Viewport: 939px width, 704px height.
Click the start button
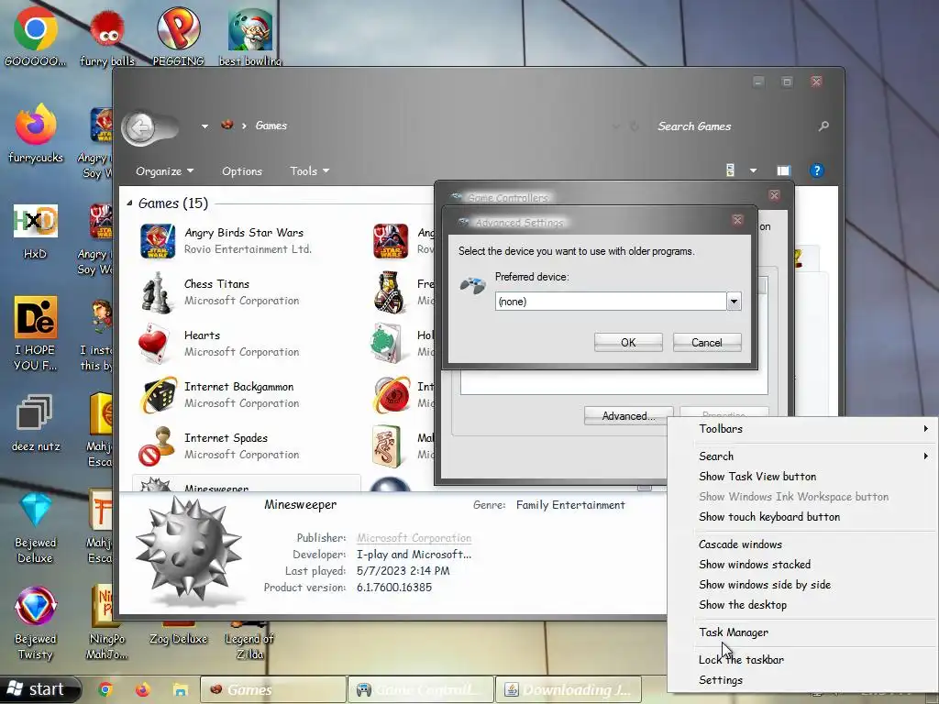(x=39, y=689)
